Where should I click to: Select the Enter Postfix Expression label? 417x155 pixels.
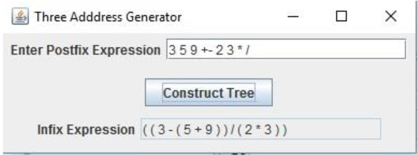[x=86, y=50]
